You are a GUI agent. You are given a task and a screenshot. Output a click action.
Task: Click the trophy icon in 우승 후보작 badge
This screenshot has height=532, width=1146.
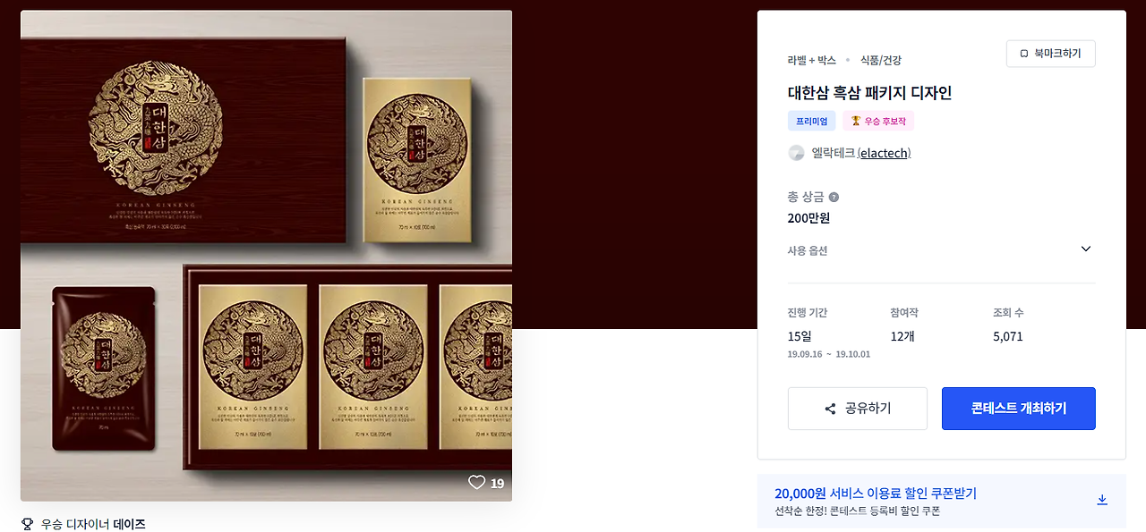coord(856,121)
